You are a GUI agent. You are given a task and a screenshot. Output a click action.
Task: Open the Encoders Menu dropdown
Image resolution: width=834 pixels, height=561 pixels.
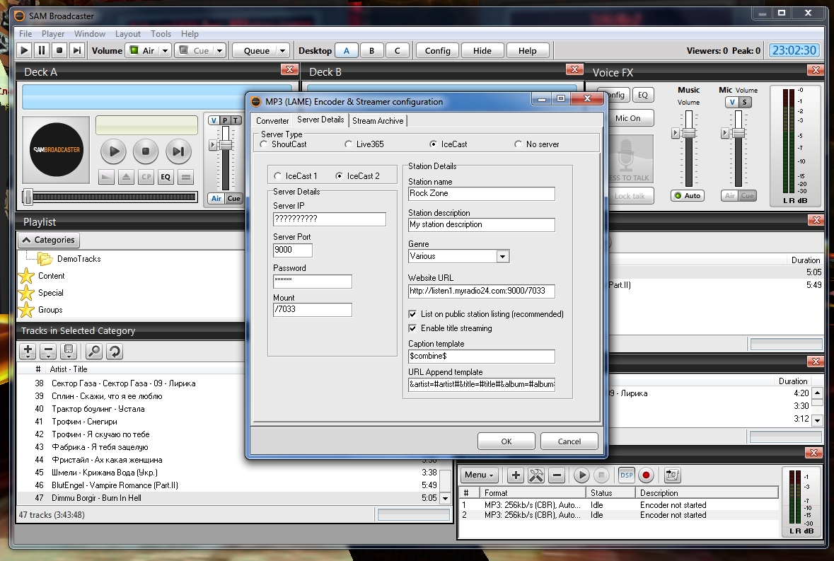(x=479, y=475)
